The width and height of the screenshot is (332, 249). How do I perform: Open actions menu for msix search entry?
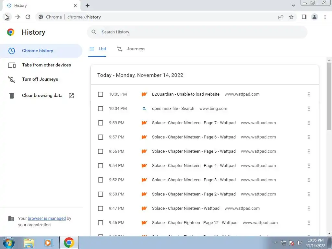(x=309, y=109)
